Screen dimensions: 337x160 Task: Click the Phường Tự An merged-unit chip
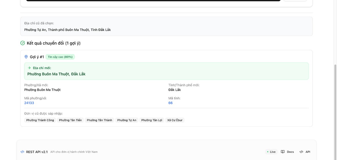pyautogui.click(x=127, y=120)
